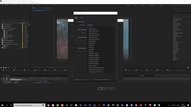Screen dimensions: 191x107
Task: Click yellow label swatch of Footage folder
Action: click(23, 39)
